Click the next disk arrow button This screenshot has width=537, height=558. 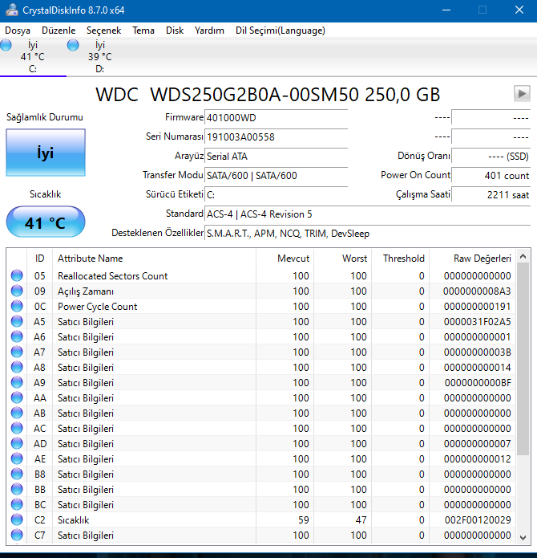pyautogui.click(x=522, y=94)
